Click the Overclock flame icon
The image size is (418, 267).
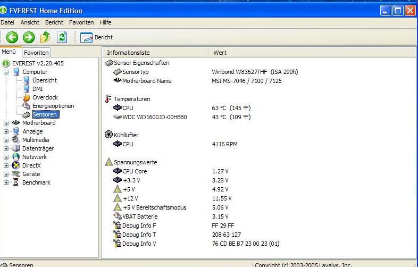tap(27, 97)
